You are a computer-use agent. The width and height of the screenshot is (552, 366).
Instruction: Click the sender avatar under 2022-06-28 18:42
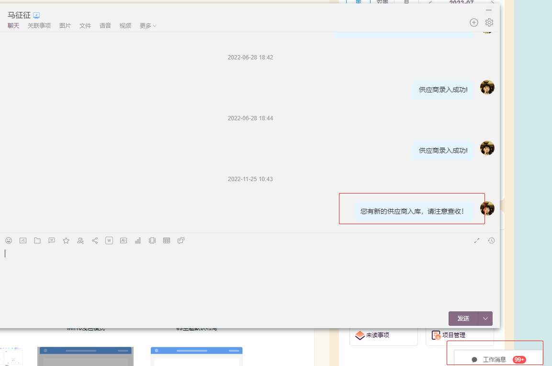tap(487, 87)
